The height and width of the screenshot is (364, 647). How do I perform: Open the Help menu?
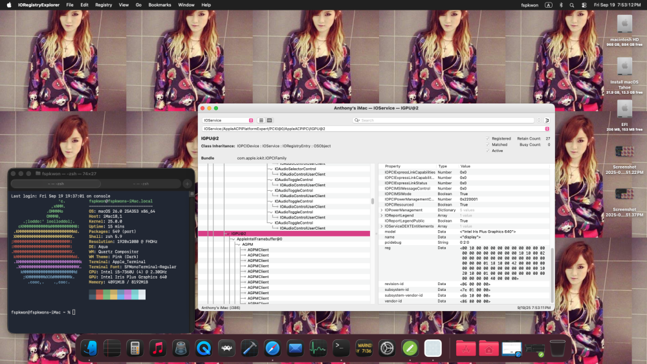coord(206,5)
